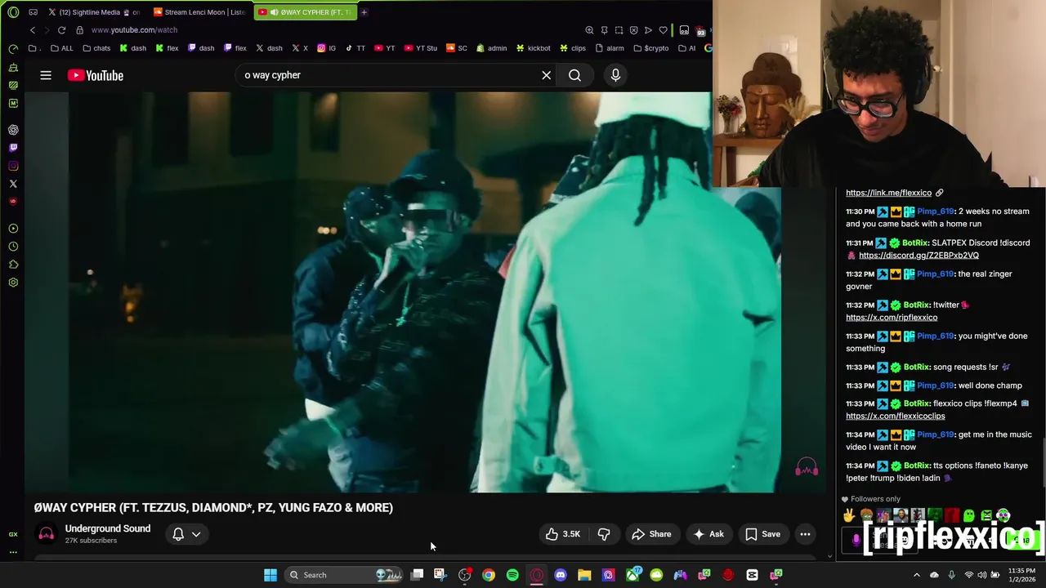The width and height of the screenshot is (1046, 588).
Task: Open the Underground Sound channel avatar
Action: coord(47,534)
